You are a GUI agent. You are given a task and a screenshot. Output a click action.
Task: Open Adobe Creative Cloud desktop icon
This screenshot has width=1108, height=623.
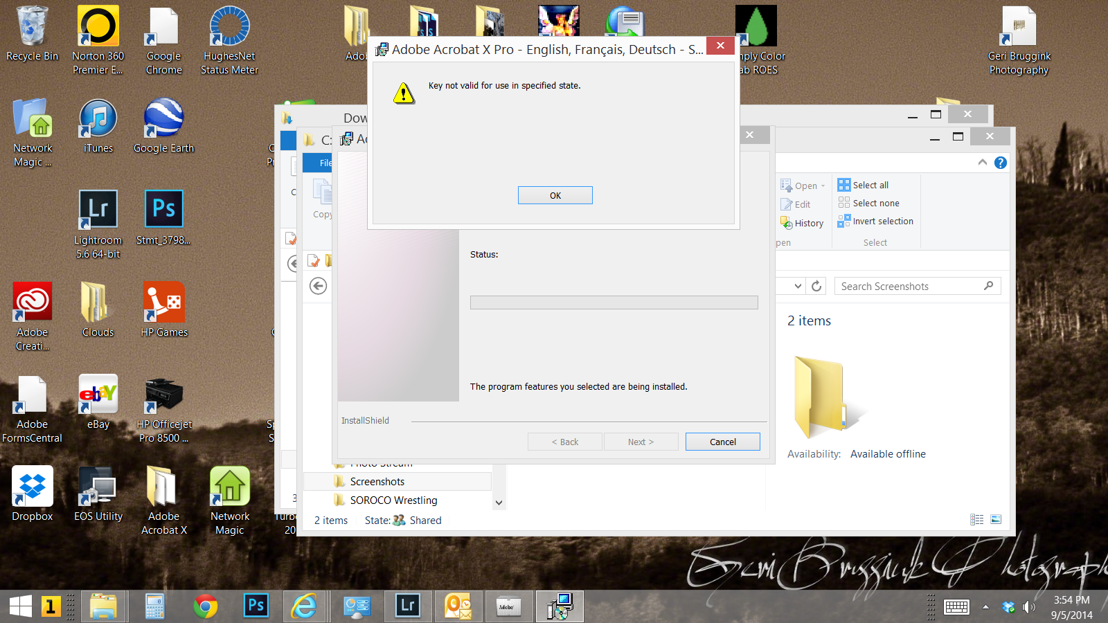32,316
